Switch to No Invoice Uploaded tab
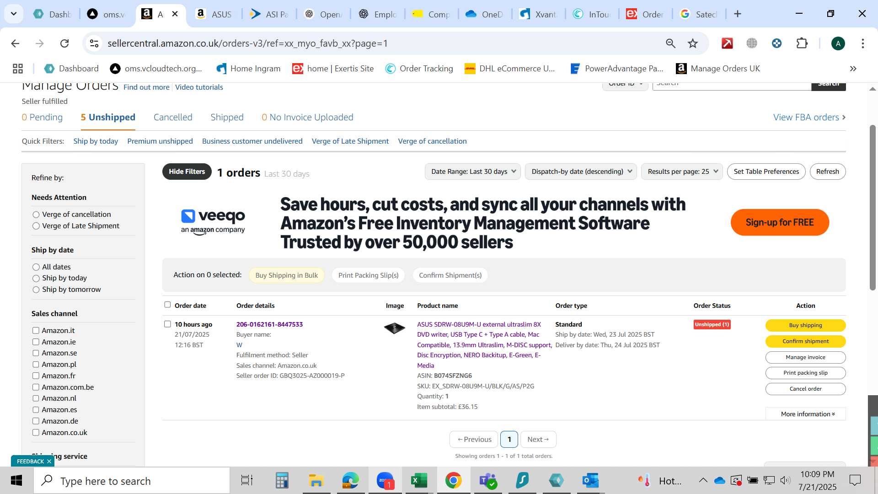 tap(307, 117)
